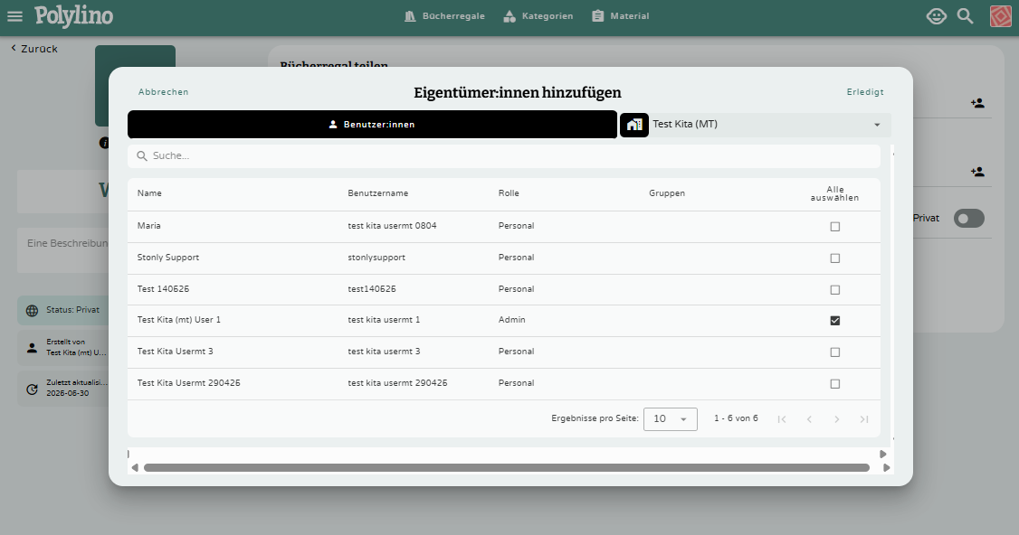Open the hamburger main menu
The height and width of the screenshot is (535, 1019).
(x=15, y=16)
